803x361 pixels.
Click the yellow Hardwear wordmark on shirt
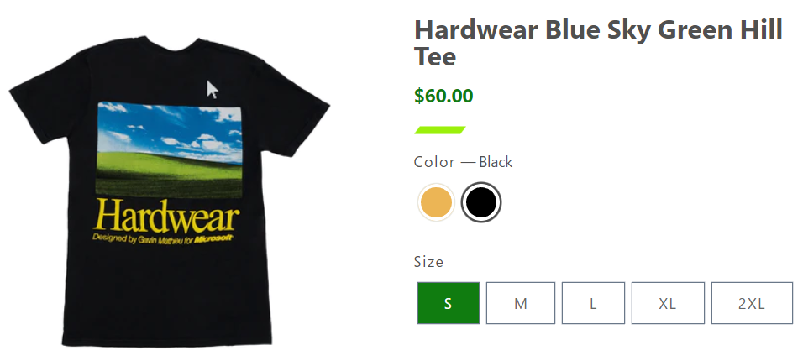[166, 215]
